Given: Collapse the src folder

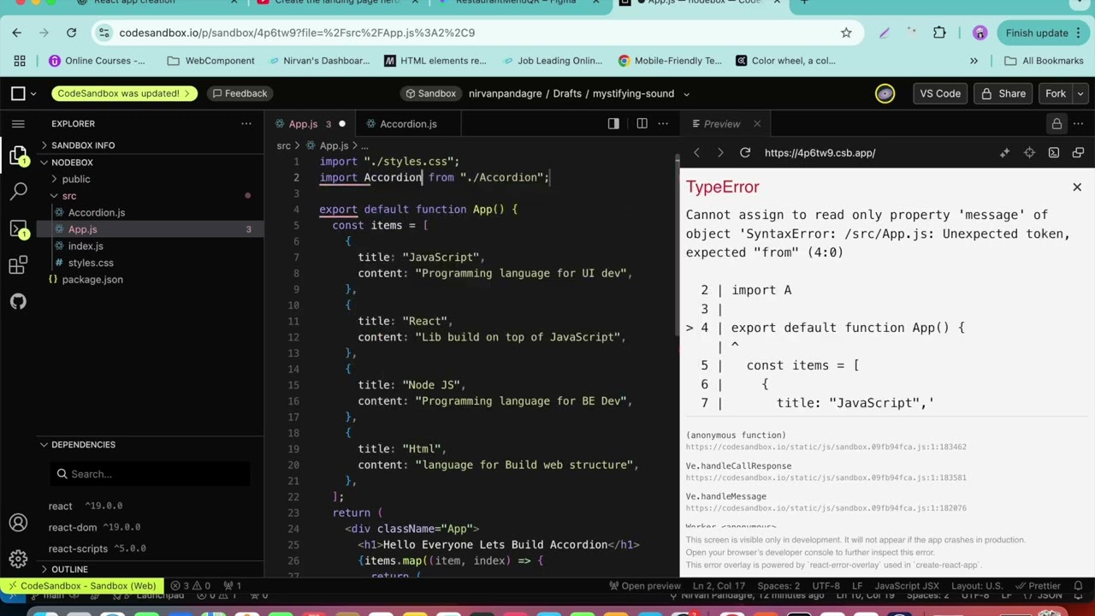Looking at the screenshot, I should (x=69, y=196).
